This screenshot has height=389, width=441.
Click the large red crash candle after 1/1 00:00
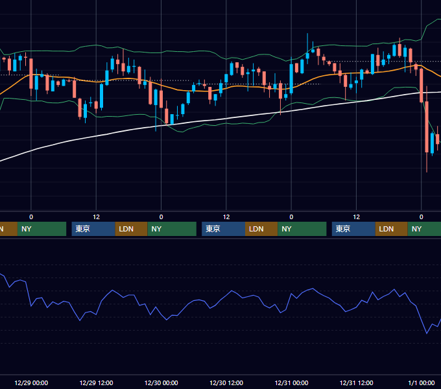[427, 127]
